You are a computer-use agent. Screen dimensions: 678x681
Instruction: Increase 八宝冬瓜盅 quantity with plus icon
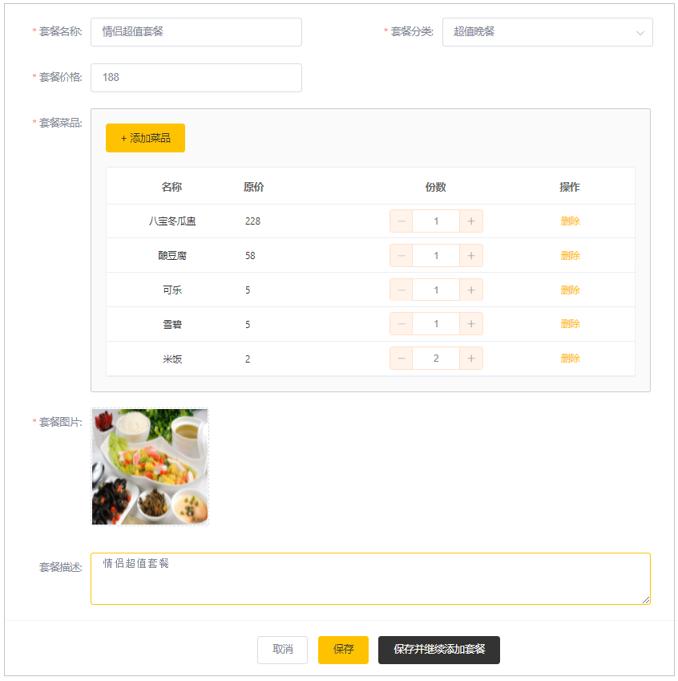pos(471,221)
